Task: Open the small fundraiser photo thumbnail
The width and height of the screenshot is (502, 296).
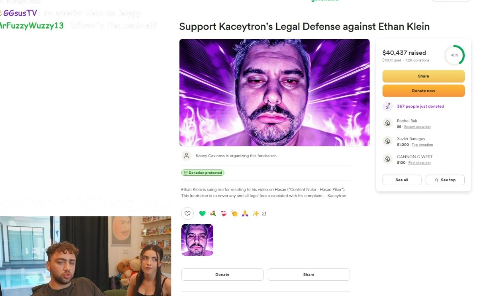Action: pyautogui.click(x=197, y=240)
